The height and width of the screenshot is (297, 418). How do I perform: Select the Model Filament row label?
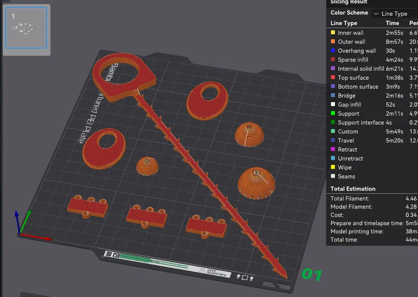point(352,207)
